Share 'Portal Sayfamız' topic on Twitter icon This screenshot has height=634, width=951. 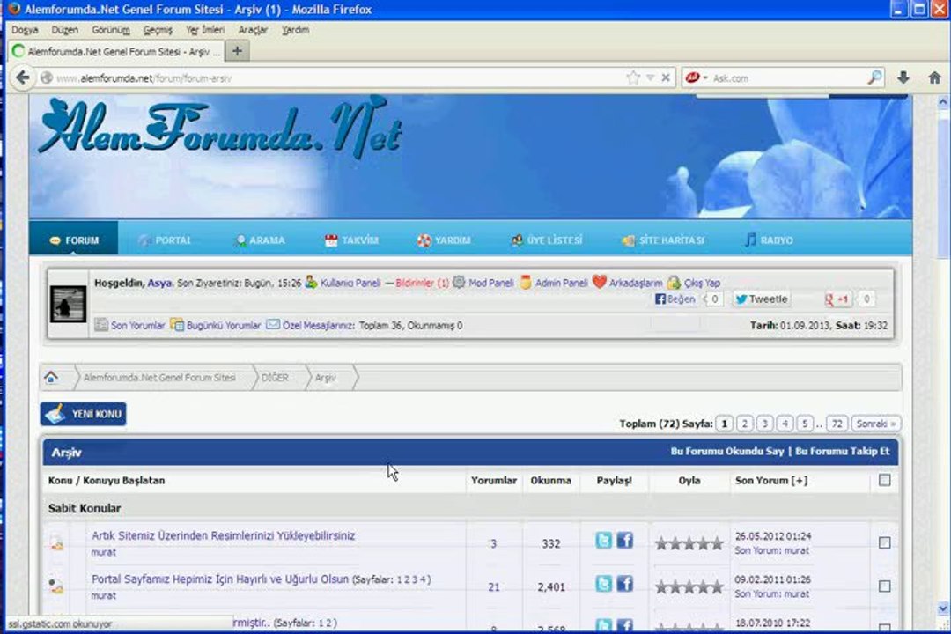tap(603, 584)
